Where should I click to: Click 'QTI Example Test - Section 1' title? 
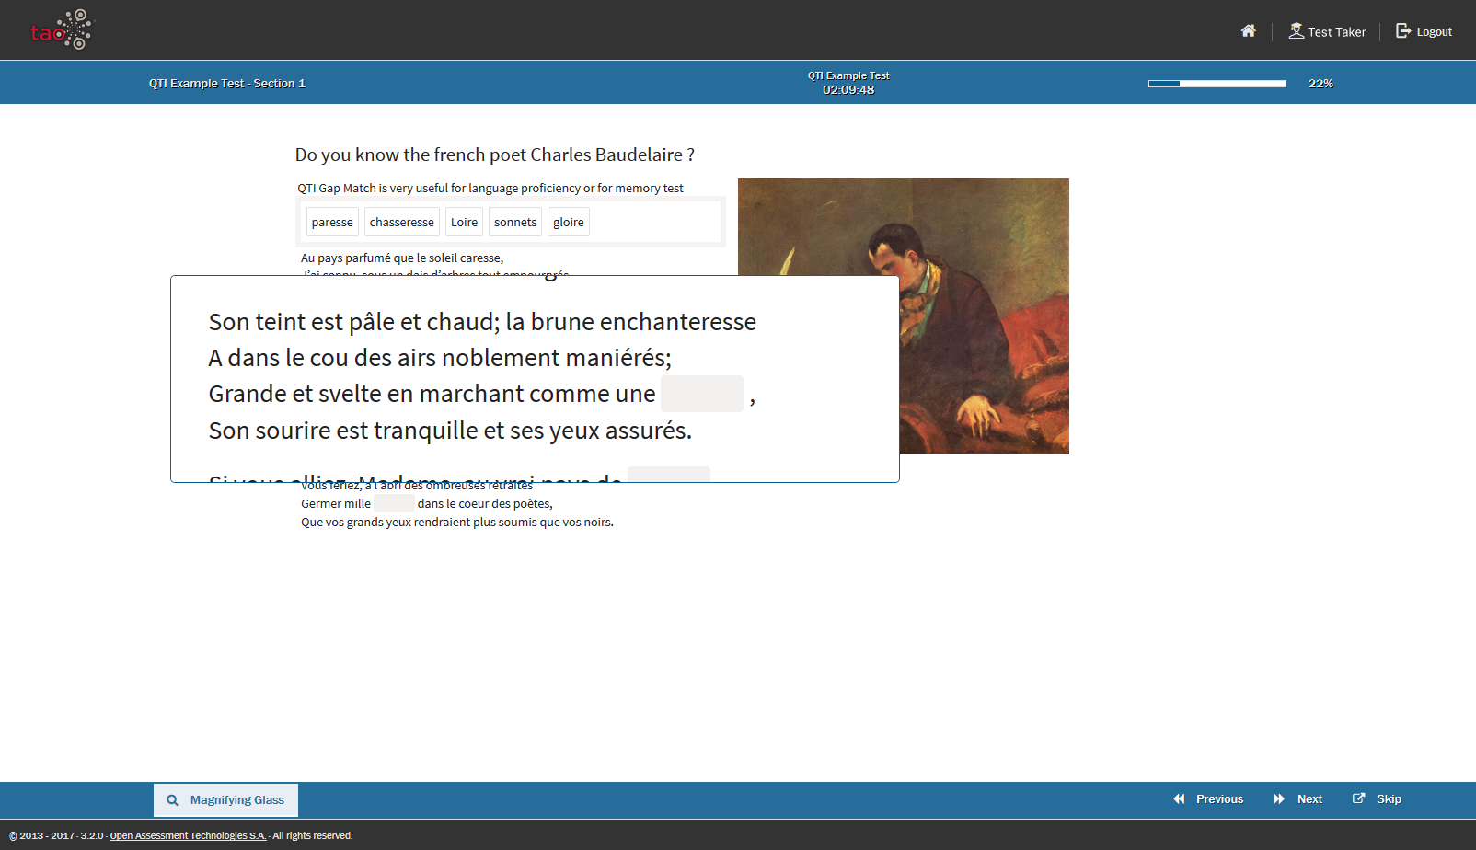point(227,84)
